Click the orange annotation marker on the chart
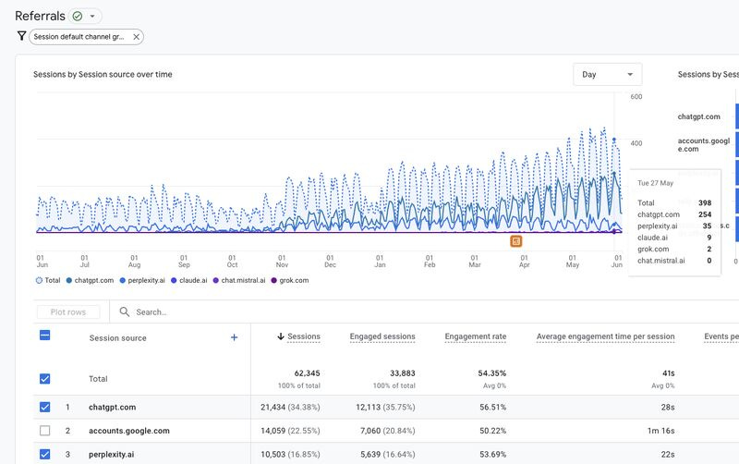Screen dimensions: 739x464 [516, 241]
